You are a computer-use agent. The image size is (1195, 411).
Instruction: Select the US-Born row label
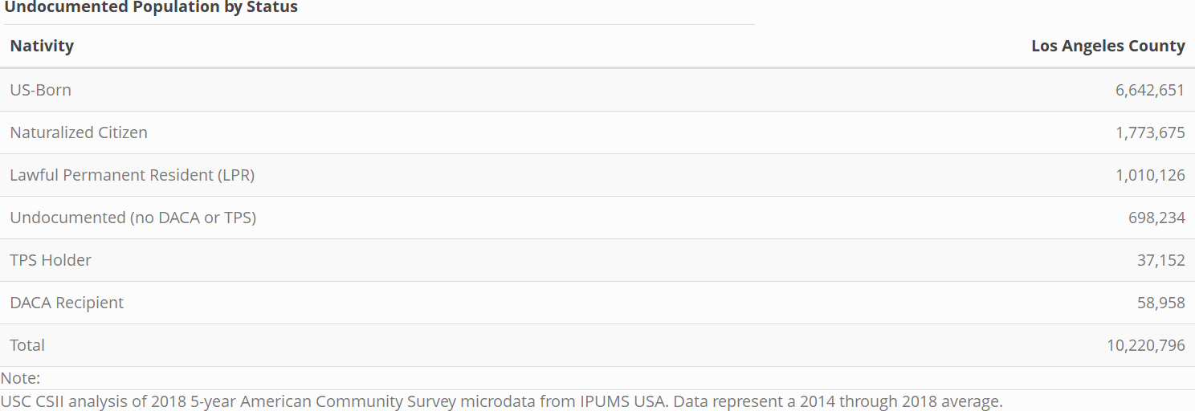click(x=40, y=90)
